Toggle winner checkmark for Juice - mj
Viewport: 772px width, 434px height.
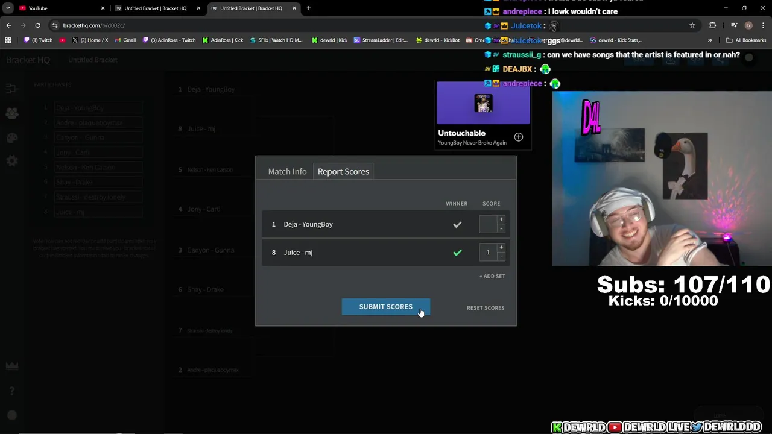(457, 253)
